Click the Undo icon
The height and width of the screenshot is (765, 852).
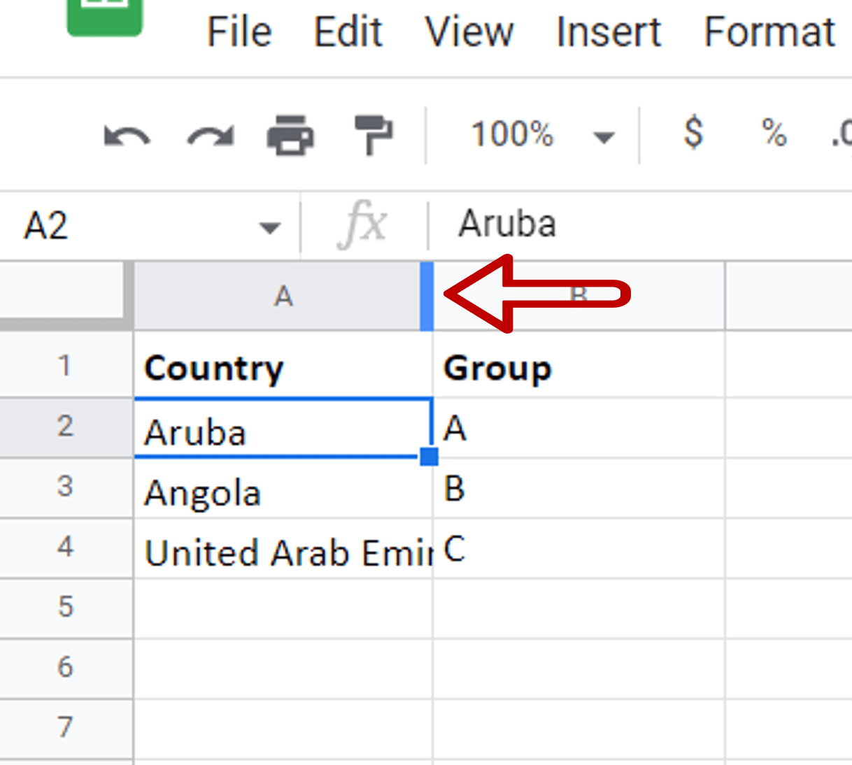128,135
